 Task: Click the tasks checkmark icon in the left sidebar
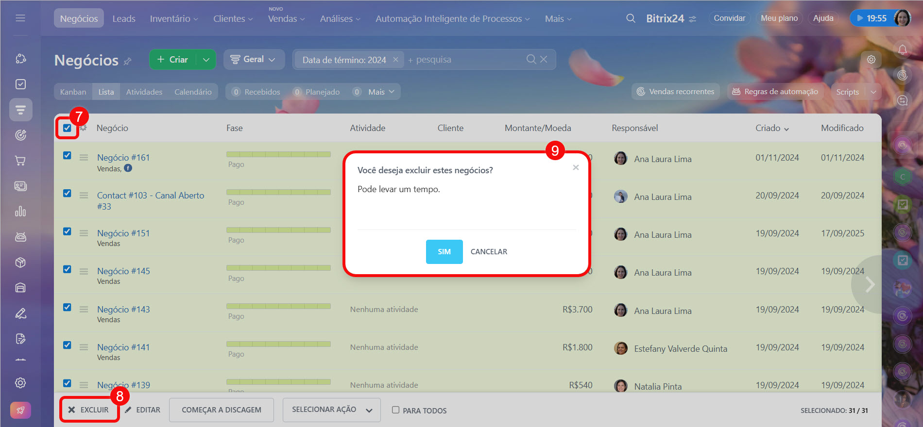coord(20,84)
